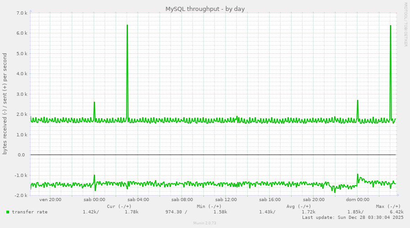The width and height of the screenshot is (410, 228).
Task: Click the vertical axis title 'bytes received (-) / sent (+) per second'
Action: point(5,104)
